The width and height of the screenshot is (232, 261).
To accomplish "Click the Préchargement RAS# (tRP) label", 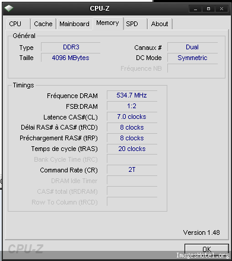I will [59, 138].
